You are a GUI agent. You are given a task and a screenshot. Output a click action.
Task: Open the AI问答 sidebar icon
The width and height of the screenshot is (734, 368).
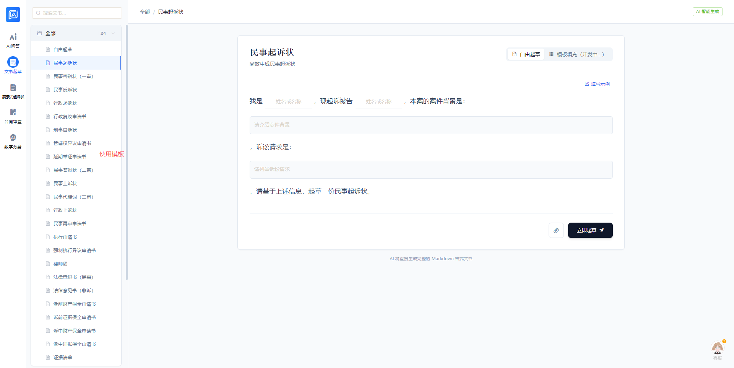coord(13,41)
